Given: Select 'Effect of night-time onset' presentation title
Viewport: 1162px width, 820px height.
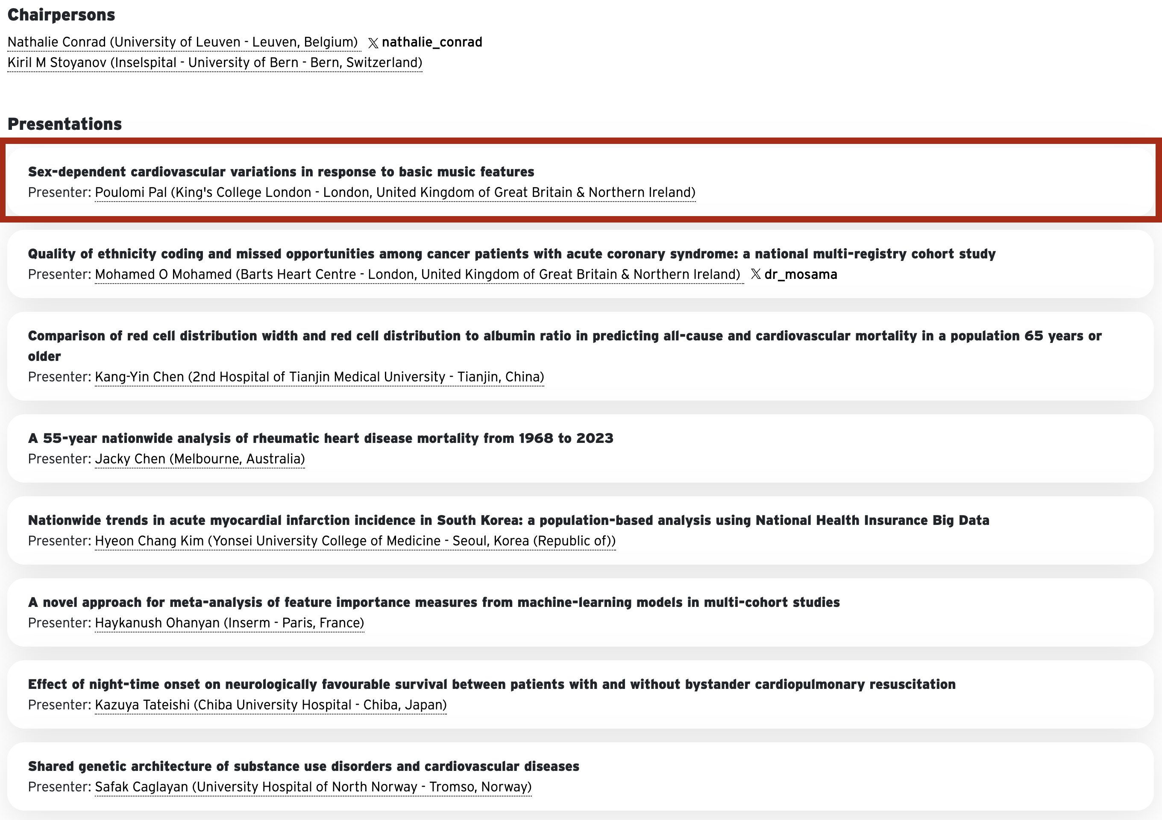Looking at the screenshot, I should (x=491, y=685).
